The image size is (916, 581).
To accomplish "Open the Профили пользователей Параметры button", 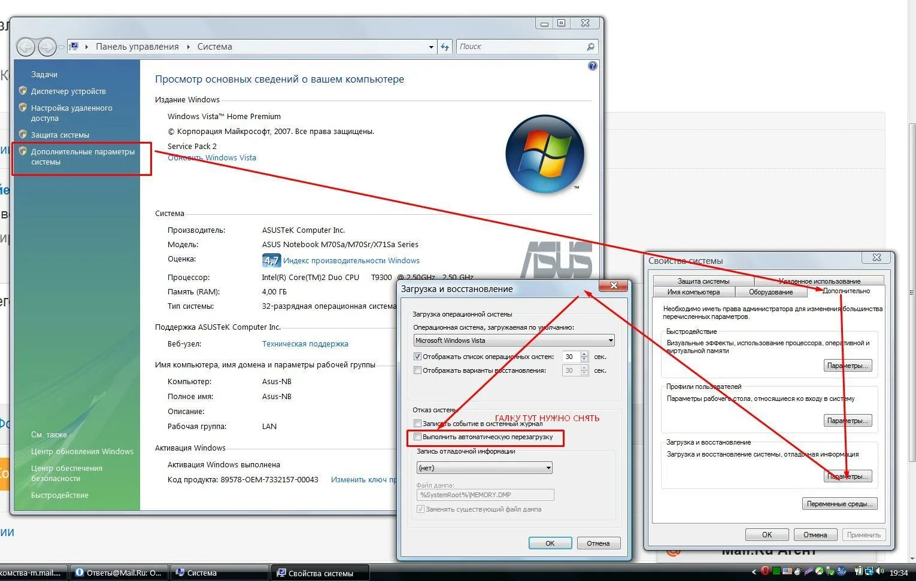I will pyautogui.click(x=848, y=421).
